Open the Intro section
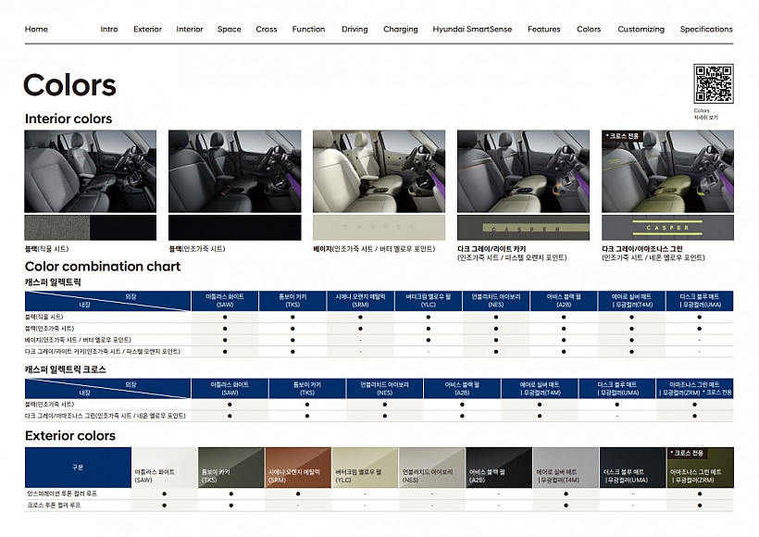Screen dimensions: 759x537 pyautogui.click(x=109, y=29)
